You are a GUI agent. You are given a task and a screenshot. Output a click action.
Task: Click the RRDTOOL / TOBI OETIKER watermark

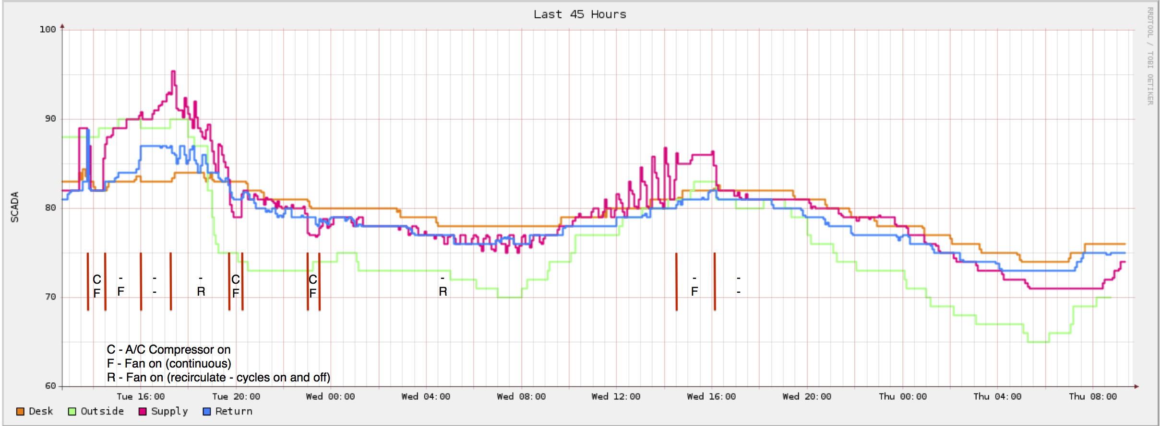(1150, 56)
